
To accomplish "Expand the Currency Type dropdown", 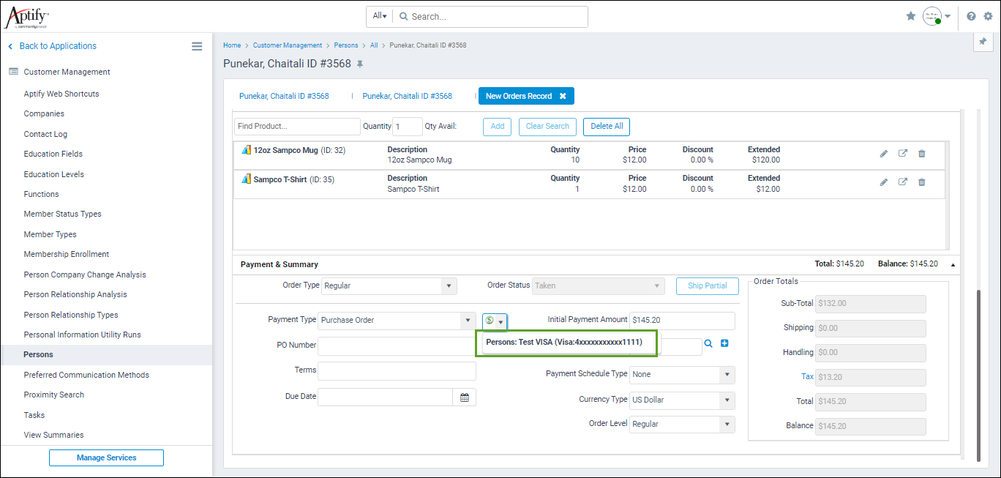I will [x=727, y=400].
